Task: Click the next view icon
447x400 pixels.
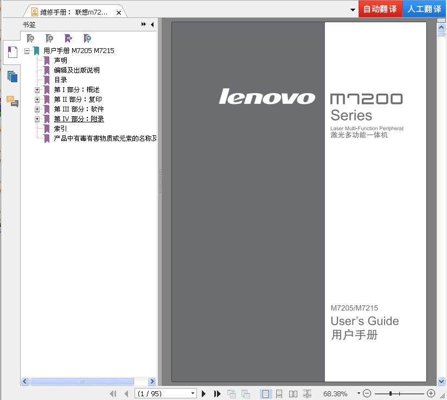Action: (x=245, y=394)
